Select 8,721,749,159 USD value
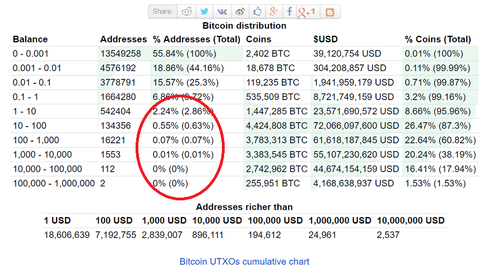488x272 pixels. [x=353, y=97]
